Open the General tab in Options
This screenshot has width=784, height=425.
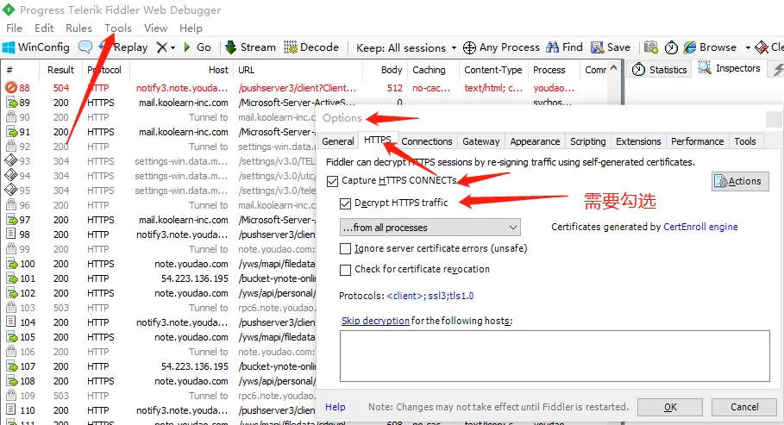click(x=338, y=141)
